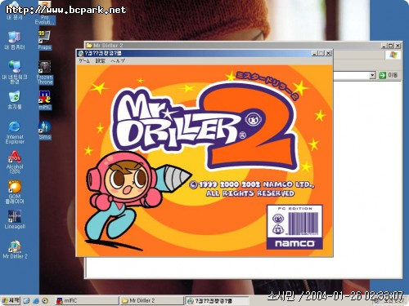Open the Mr Driller 2 desktop shortcut
This screenshot has width=409, height=306.
coord(15,250)
